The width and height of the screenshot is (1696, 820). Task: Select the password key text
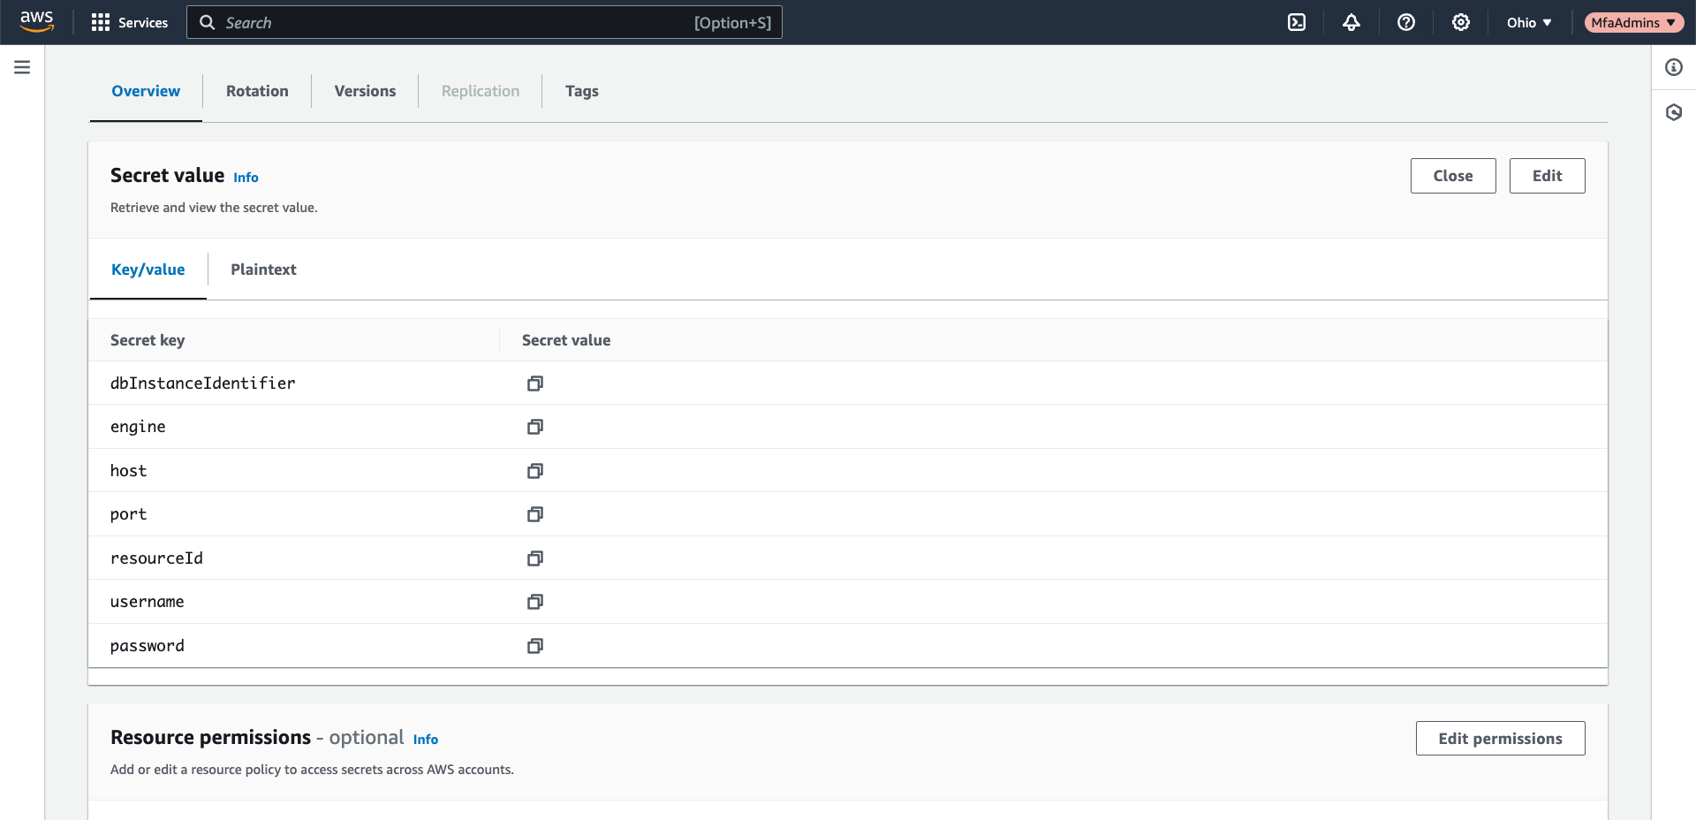click(x=147, y=646)
